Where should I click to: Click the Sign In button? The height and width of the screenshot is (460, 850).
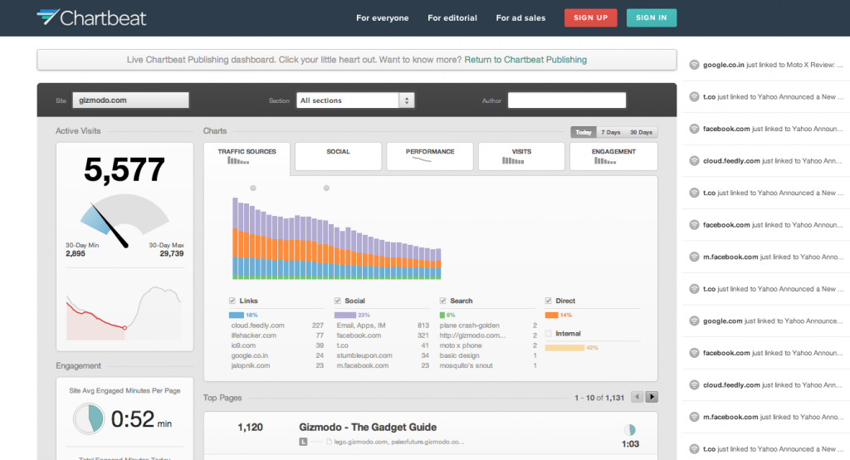pos(651,18)
